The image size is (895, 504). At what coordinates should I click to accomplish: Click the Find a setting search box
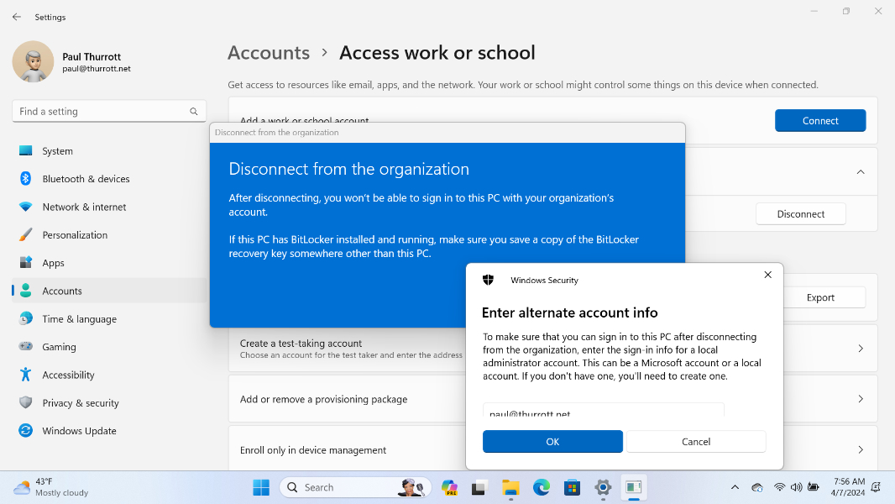click(101, 112)
